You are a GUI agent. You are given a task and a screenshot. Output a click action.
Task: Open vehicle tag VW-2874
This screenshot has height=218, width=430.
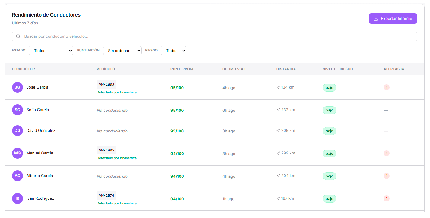[x=107, y=195]
